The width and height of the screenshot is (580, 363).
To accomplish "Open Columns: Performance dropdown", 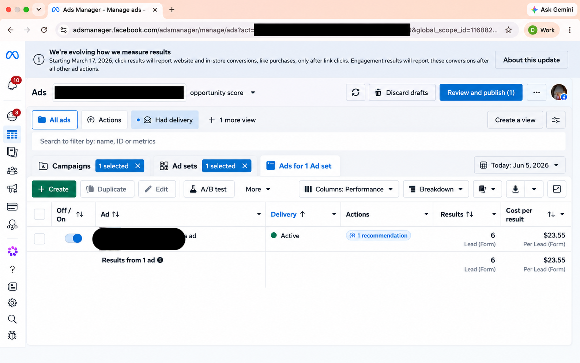I will click(349, 189).
